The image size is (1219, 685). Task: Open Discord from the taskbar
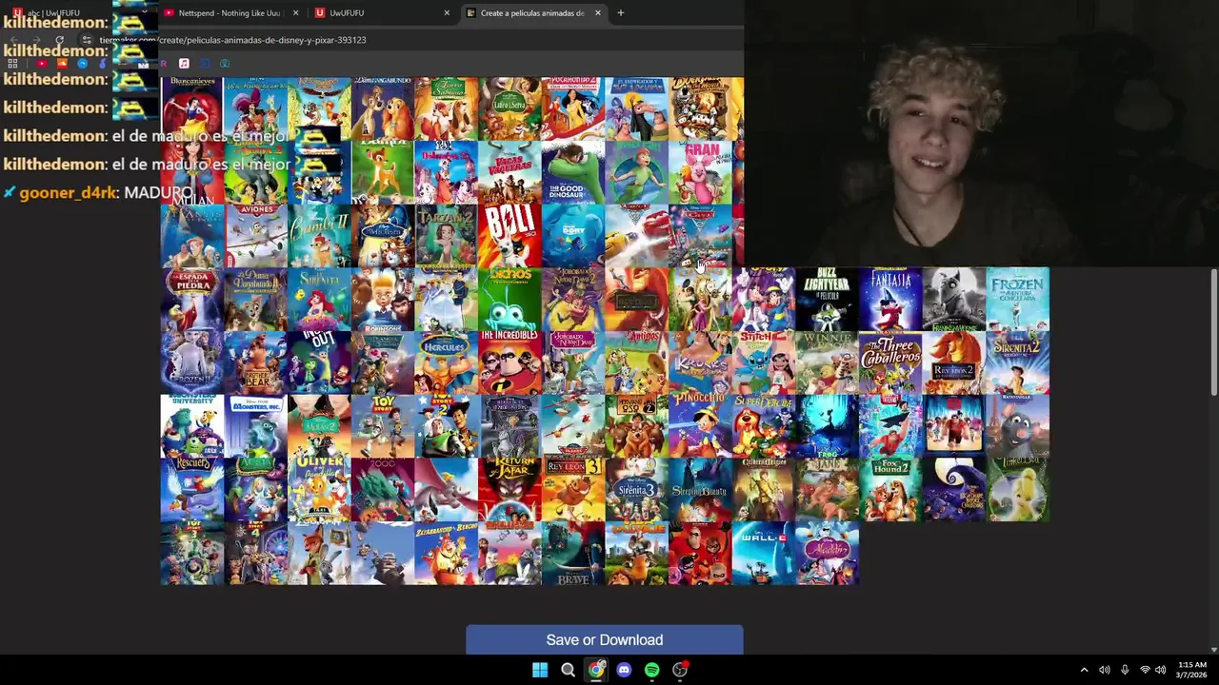(x=624, y=670)
